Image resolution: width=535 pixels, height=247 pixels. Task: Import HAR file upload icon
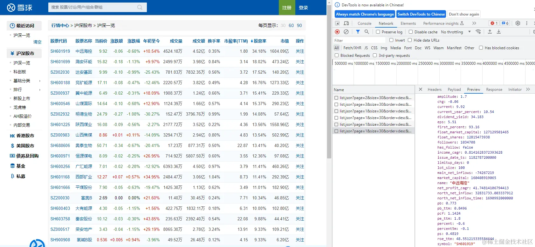(x=490, y=32)
